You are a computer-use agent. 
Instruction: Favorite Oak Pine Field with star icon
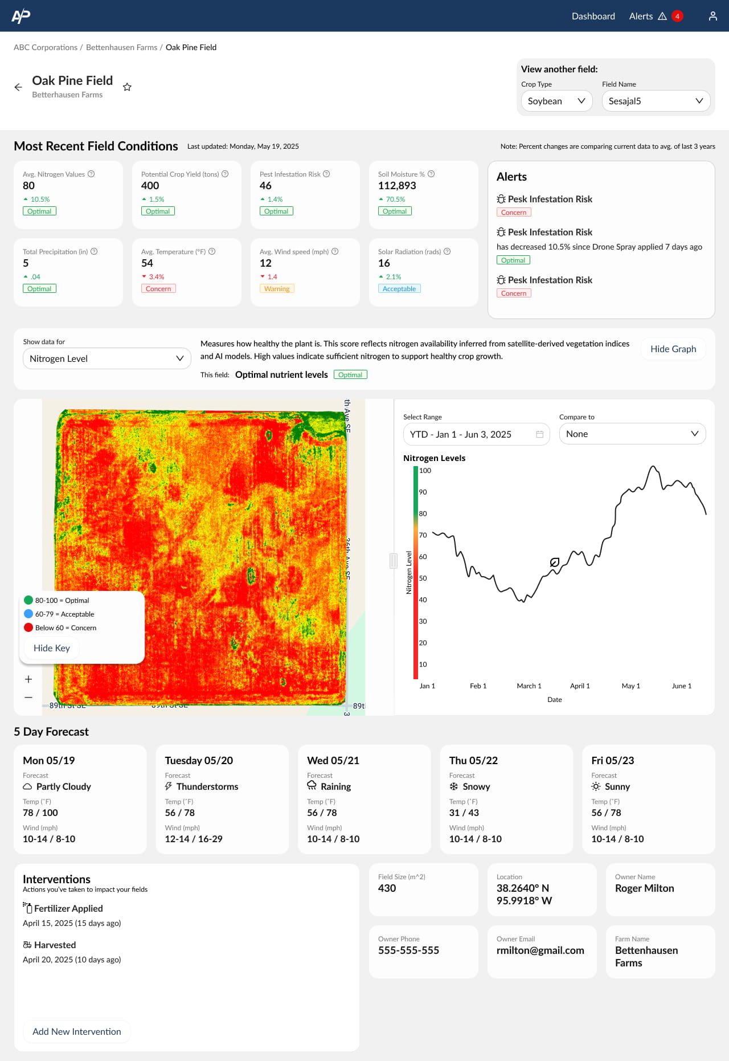click(127, 87)
